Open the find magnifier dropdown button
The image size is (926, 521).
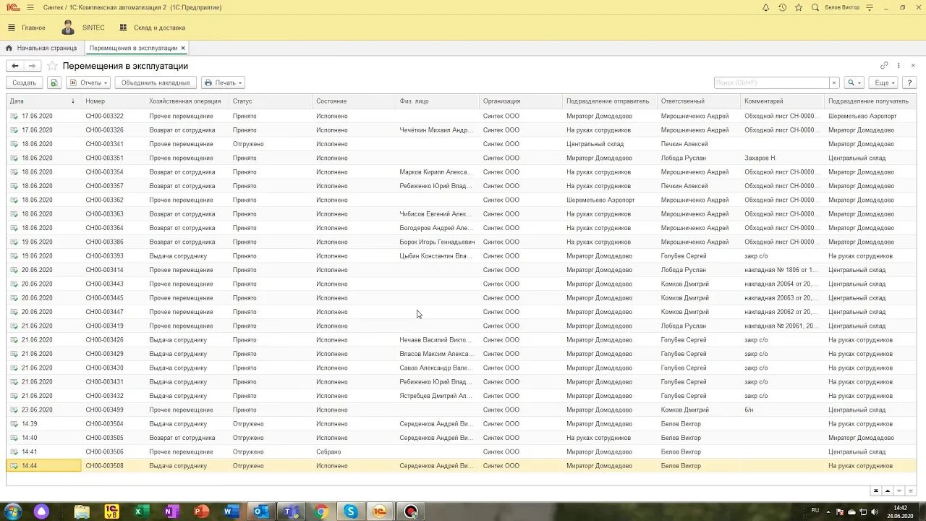click(x=854, y=82)
